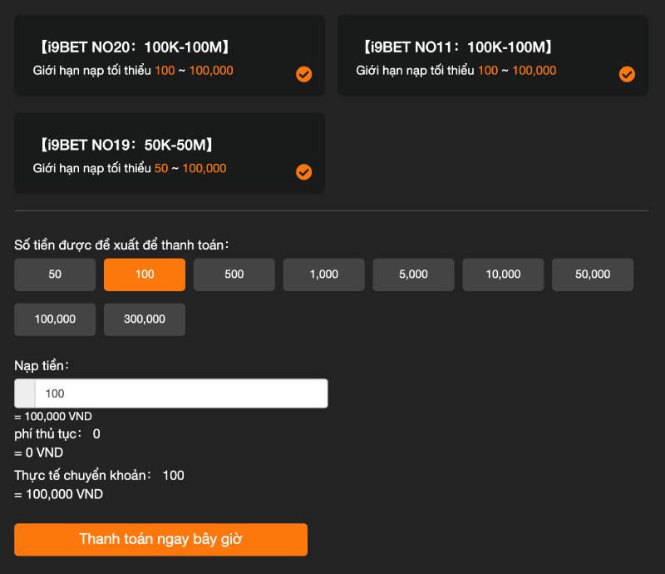Click the Nạp tiền amount input field
665x574 pixels.
tap(181, 393)
